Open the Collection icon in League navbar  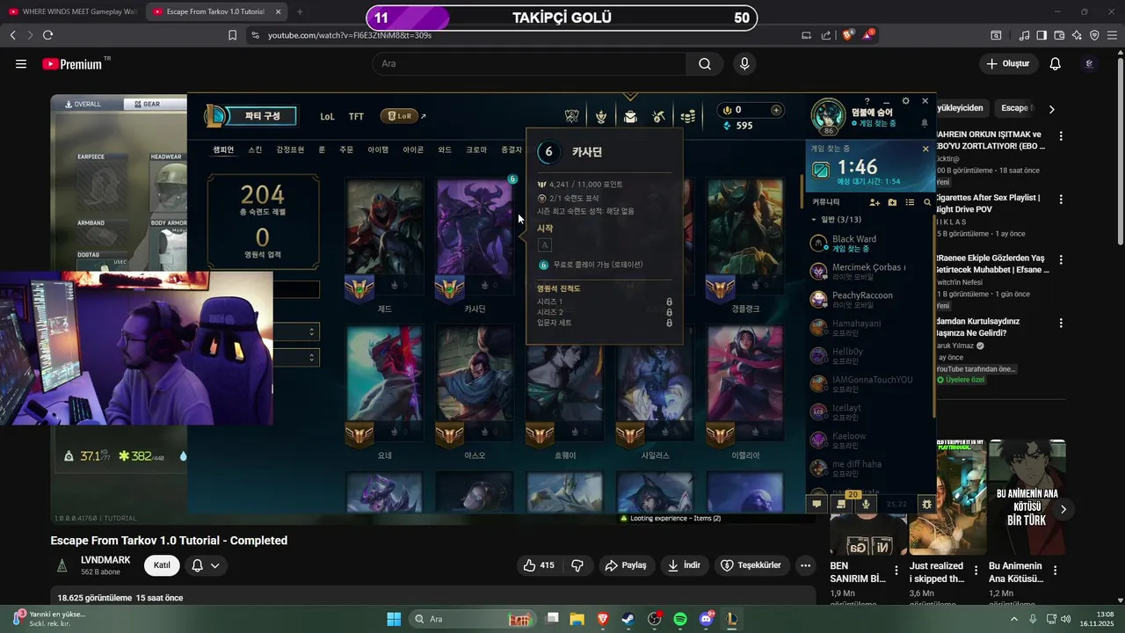coord(630,116)
